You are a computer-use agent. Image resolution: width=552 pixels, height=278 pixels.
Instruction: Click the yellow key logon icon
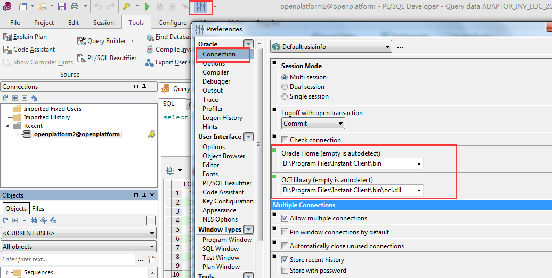coord(126,6)
